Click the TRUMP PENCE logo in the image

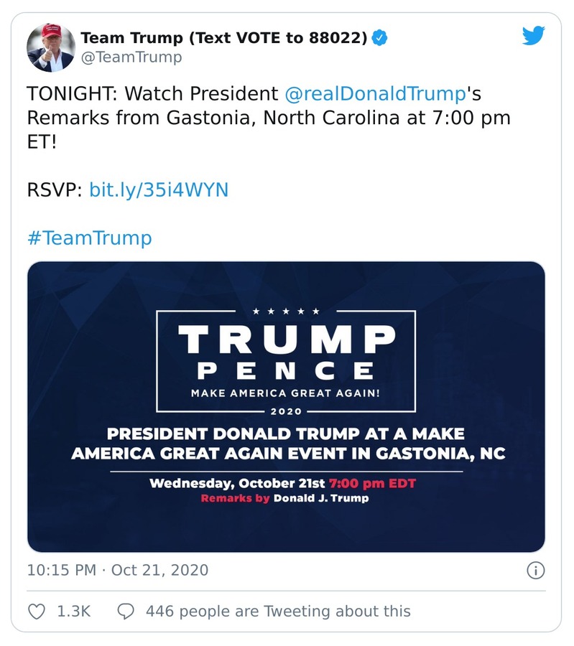tap(286, 352)
